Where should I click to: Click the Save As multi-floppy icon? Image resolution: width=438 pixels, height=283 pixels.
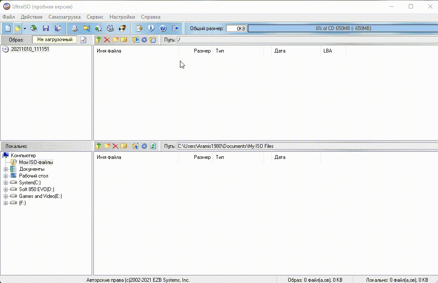(58, 28)
